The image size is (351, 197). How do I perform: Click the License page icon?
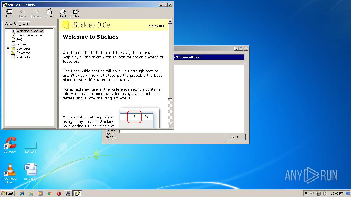(13, 44)
